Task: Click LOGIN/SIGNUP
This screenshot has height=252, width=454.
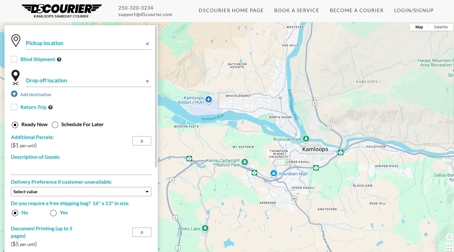Action: pyautogui.click(x=414, y=10)
